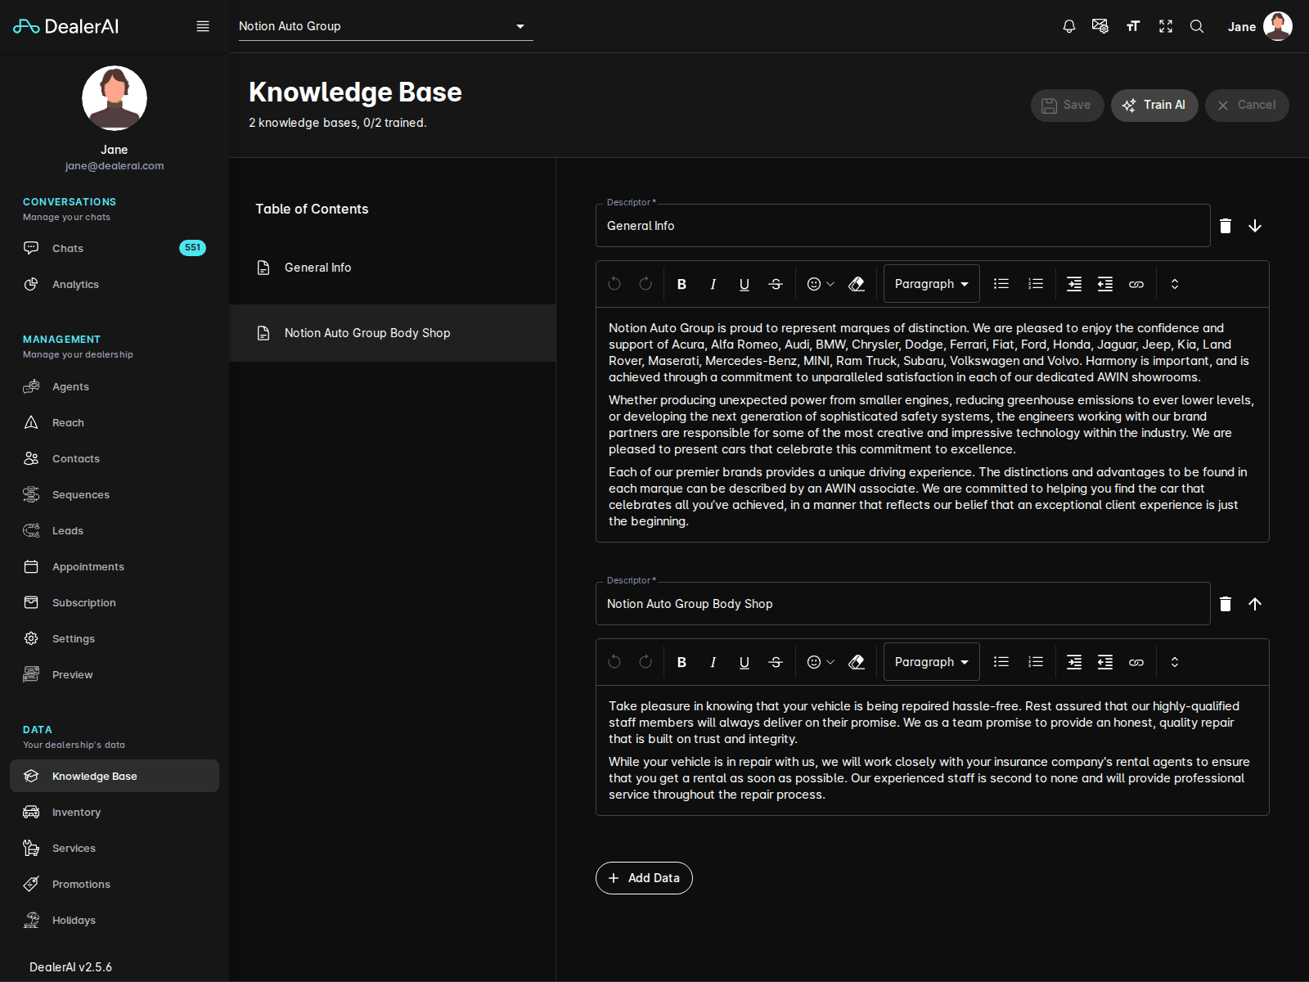Screen dimensions: 1309x982
Task: Move Notion Auto Group Body Shop section up
Action: click(x=1256, y=604)
